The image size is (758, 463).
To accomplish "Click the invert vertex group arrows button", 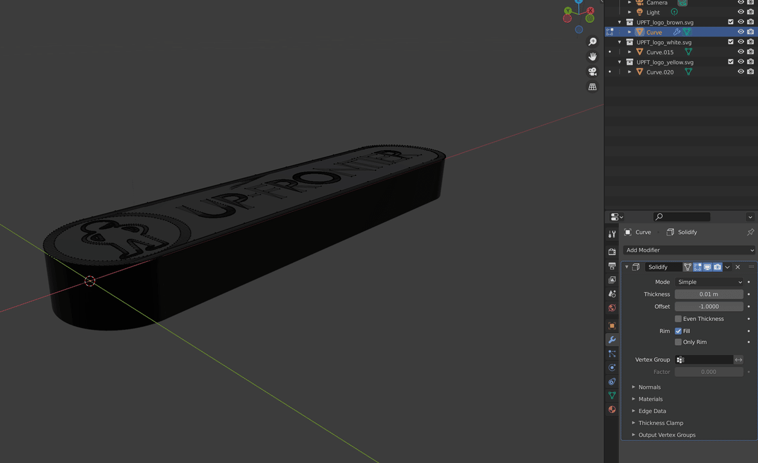I will tap(738, 360).
